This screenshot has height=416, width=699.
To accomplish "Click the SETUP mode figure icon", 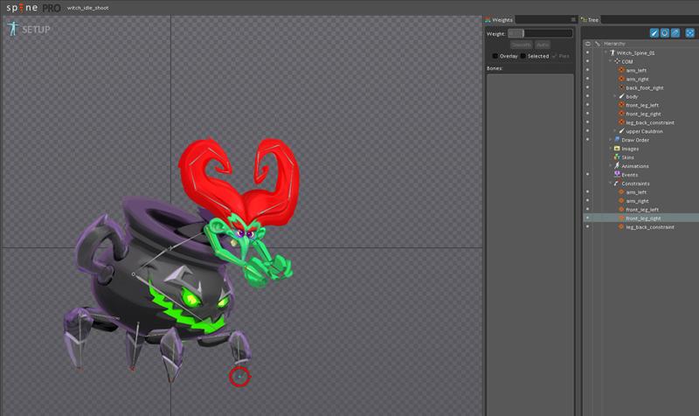I will [x=13, y=29].
